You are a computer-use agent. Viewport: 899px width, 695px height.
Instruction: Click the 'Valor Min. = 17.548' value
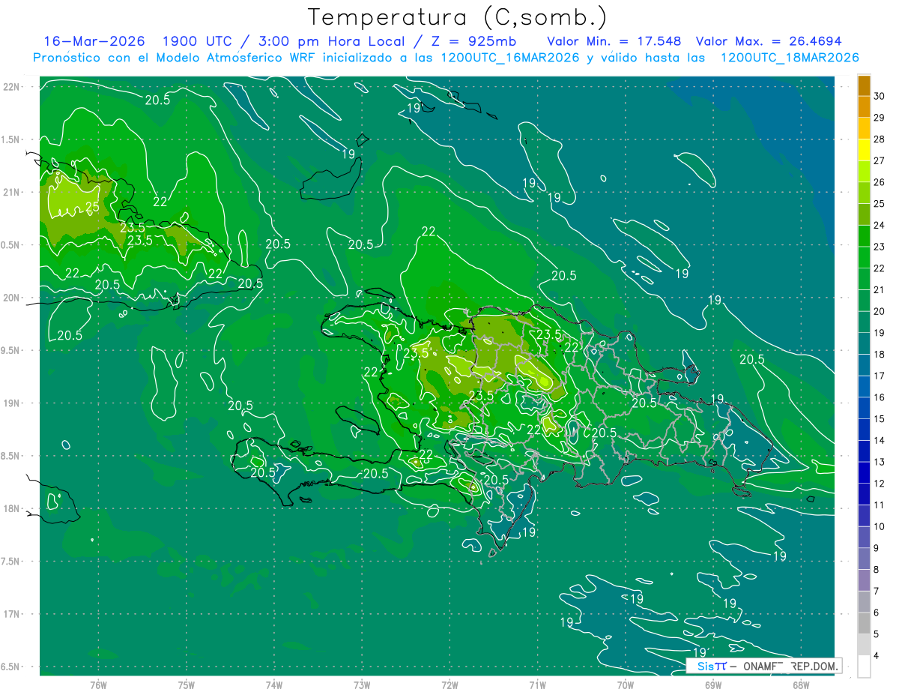click(x=614, y=41)
